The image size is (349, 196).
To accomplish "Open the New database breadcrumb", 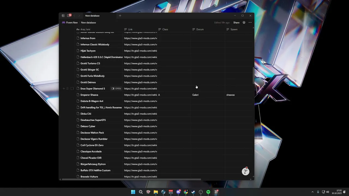I will [x=88, y=23].
